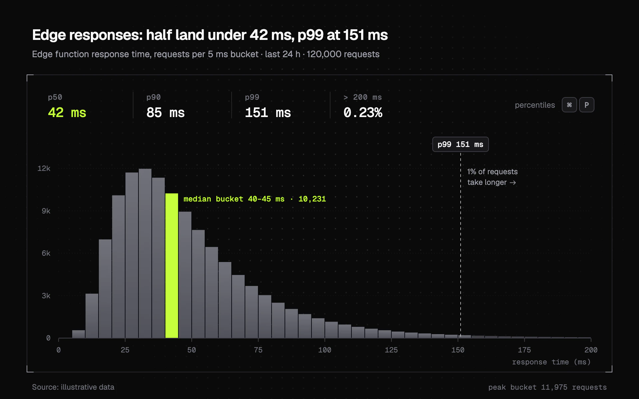The width and height of the screenshot is (639, 399).
Task: Click the 50 tick on x-axis
Action: tap(192, 350)
